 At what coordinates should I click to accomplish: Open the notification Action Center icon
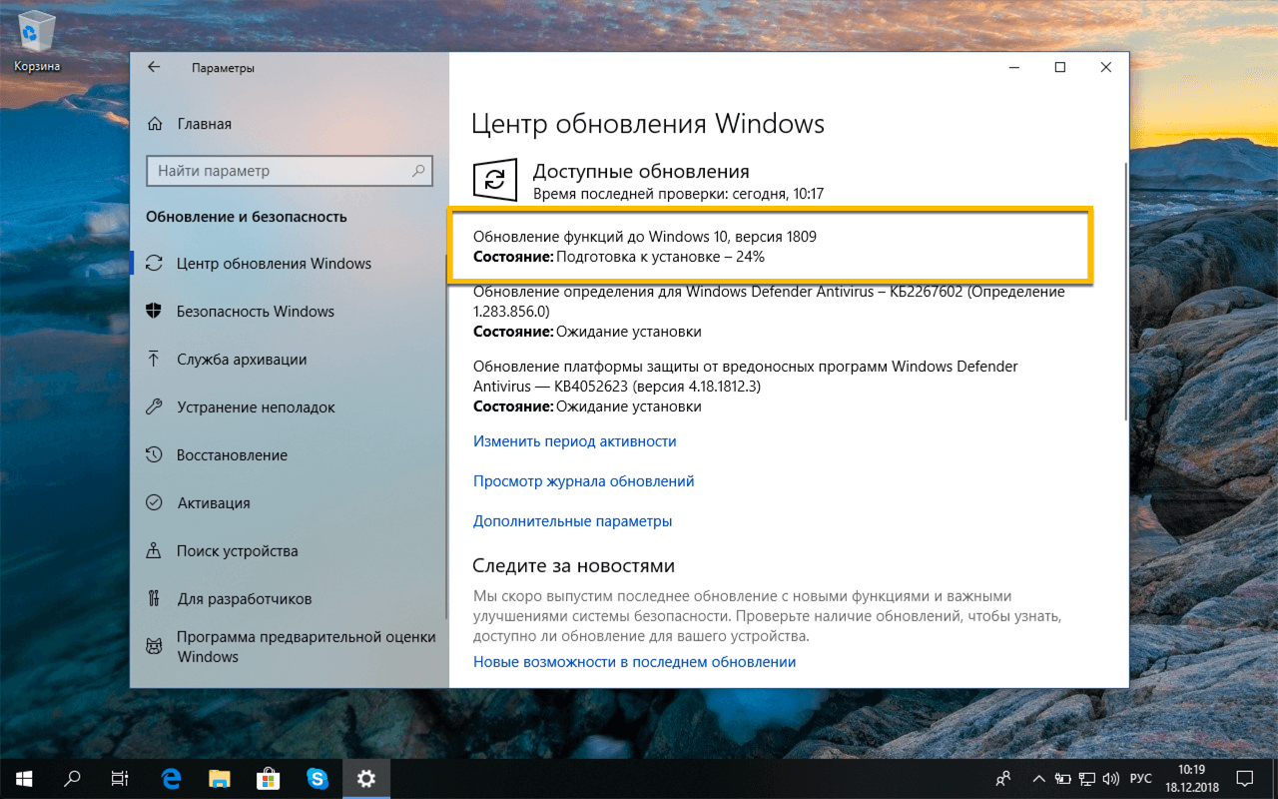point(1245,778)
